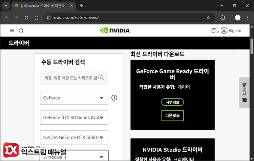The image size is (254, 161).
Task: Click the browser back arrow
Action: [x=6, y=18]
